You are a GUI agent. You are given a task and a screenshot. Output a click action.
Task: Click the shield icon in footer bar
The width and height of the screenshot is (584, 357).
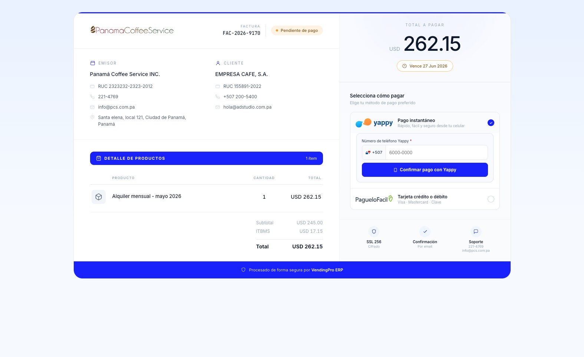click(x=244, y=270)
